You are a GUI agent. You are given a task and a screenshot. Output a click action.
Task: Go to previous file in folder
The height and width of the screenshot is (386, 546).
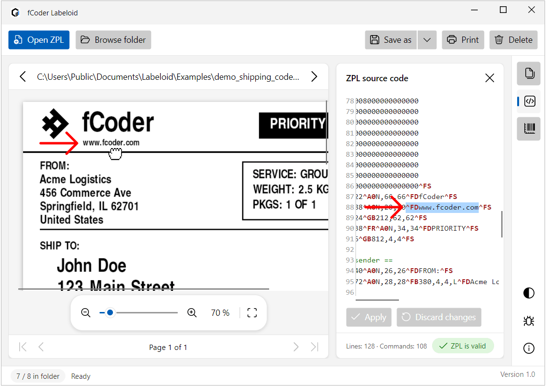click(23, 76)
